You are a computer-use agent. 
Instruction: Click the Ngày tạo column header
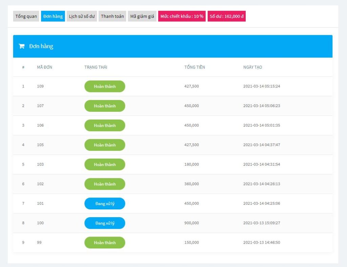[252, 67]
